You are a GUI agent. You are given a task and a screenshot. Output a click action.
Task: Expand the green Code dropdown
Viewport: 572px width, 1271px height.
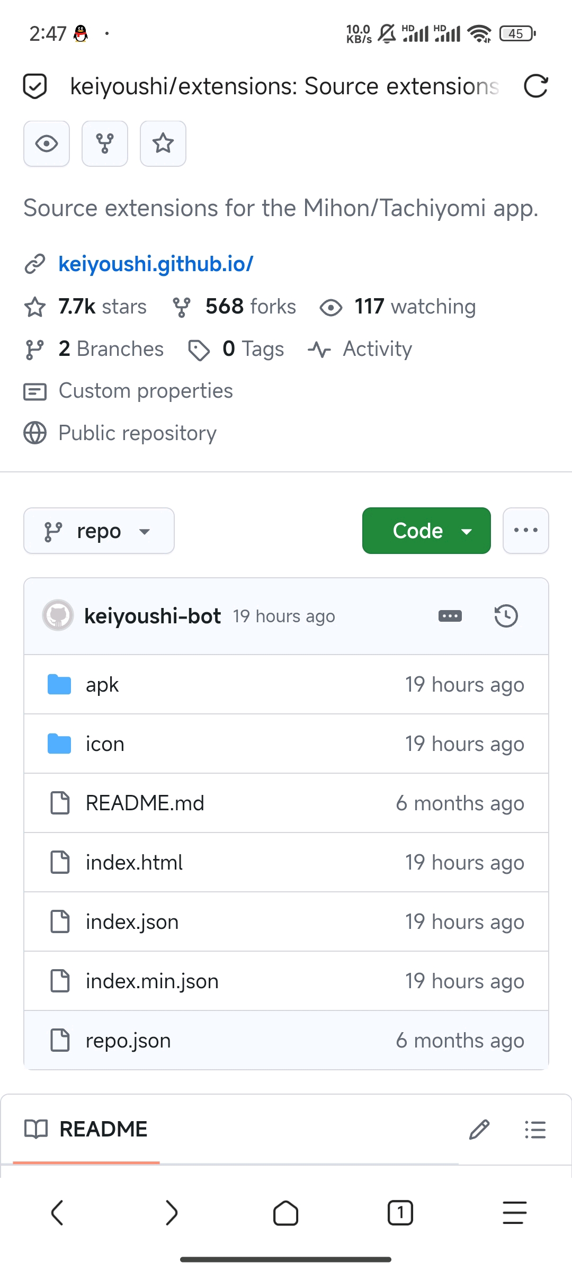pyautogui.click(x=426, y=531)
